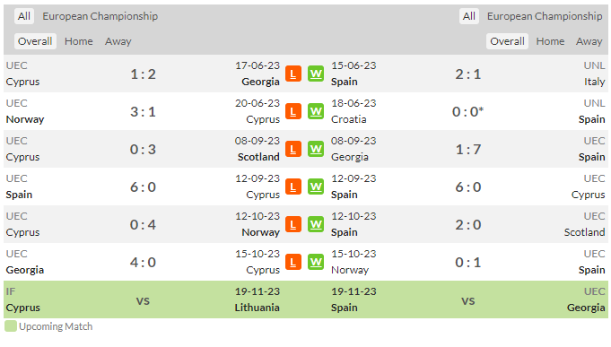Screen dimensions: 611x347
Task: Switch left table to Home matches
Action: [79, 41]
